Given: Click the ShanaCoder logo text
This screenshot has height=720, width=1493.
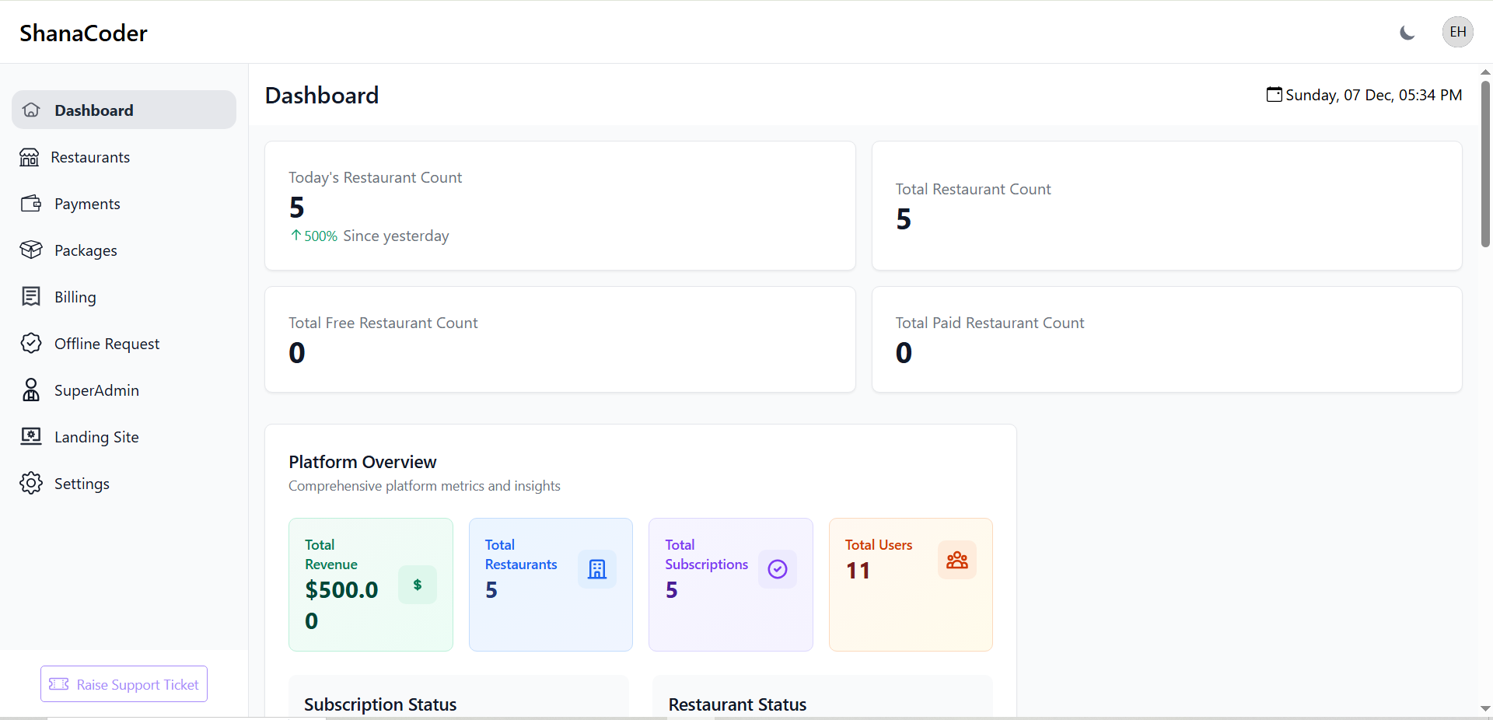Looking at the screenshot, I should [83, 33].
